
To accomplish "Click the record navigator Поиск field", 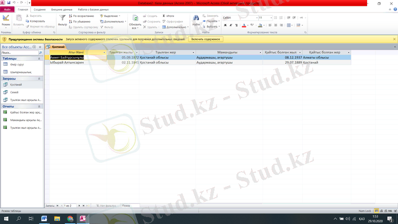I will point(130,206).
